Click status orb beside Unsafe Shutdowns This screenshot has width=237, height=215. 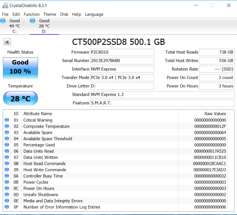click(x=7, y=194)
